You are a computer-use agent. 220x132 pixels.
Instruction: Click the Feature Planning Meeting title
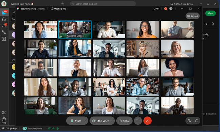tap(32, 9)
